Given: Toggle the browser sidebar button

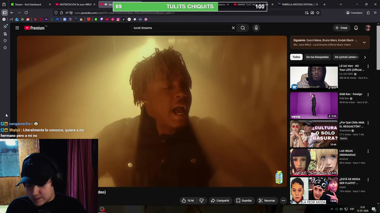Looking at the screenshot, I should pos(5,13).
